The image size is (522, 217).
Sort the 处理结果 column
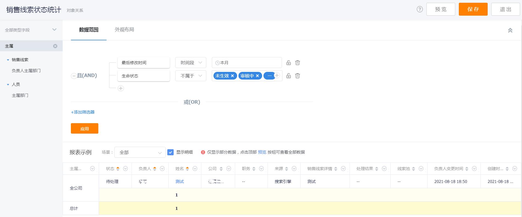(x=377, y=169)
